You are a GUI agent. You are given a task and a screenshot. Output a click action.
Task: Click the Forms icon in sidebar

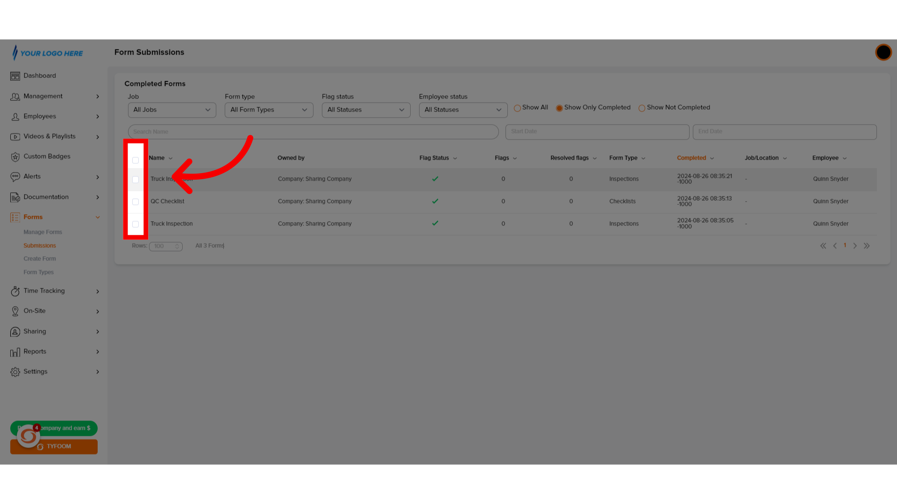tap(15, 217)
